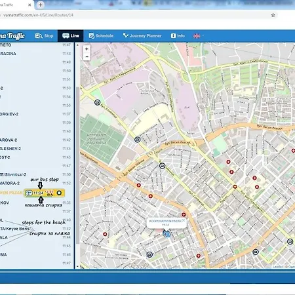Select the KOV stop row

tap(36, 203)
